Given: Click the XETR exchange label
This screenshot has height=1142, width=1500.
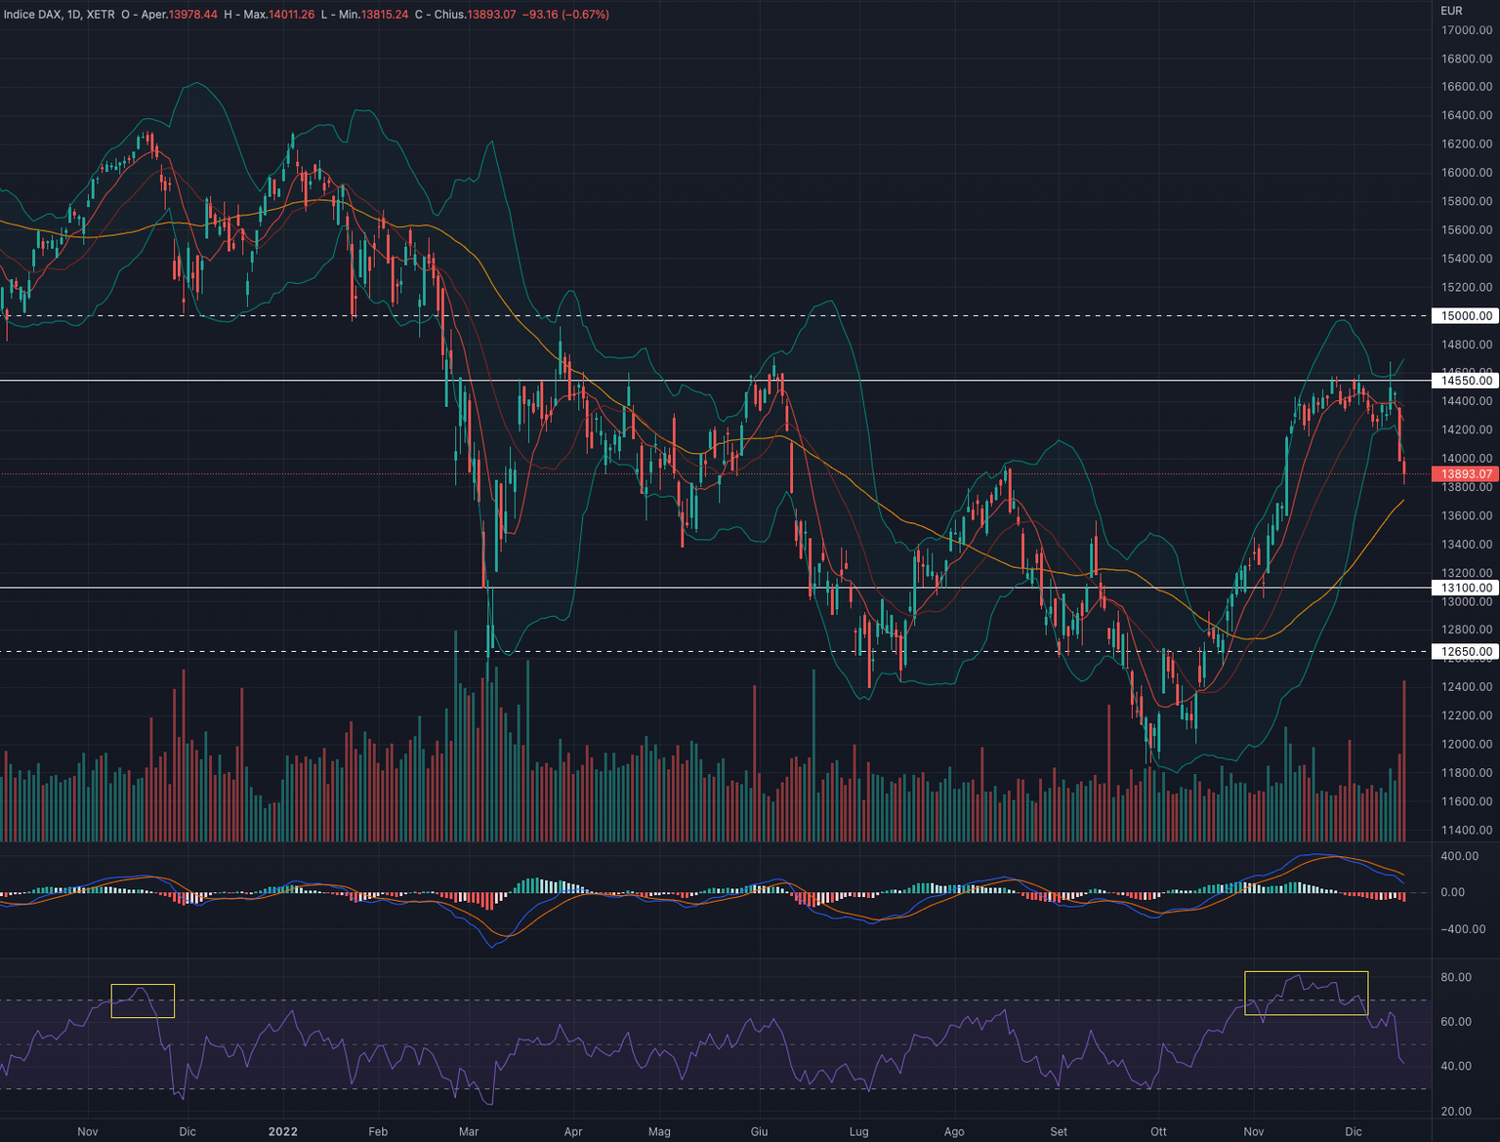Looking at the screenshot, I should [x=100, y=15].
